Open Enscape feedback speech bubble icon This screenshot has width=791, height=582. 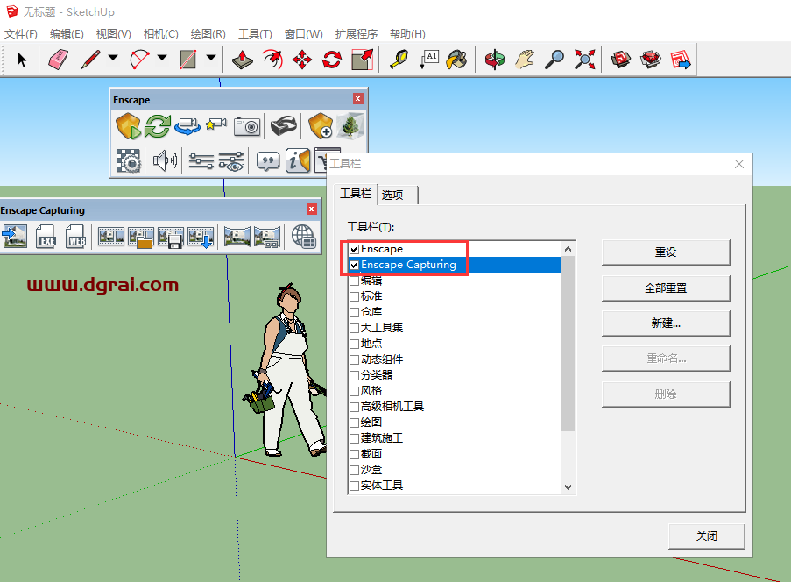coord(268,161)
